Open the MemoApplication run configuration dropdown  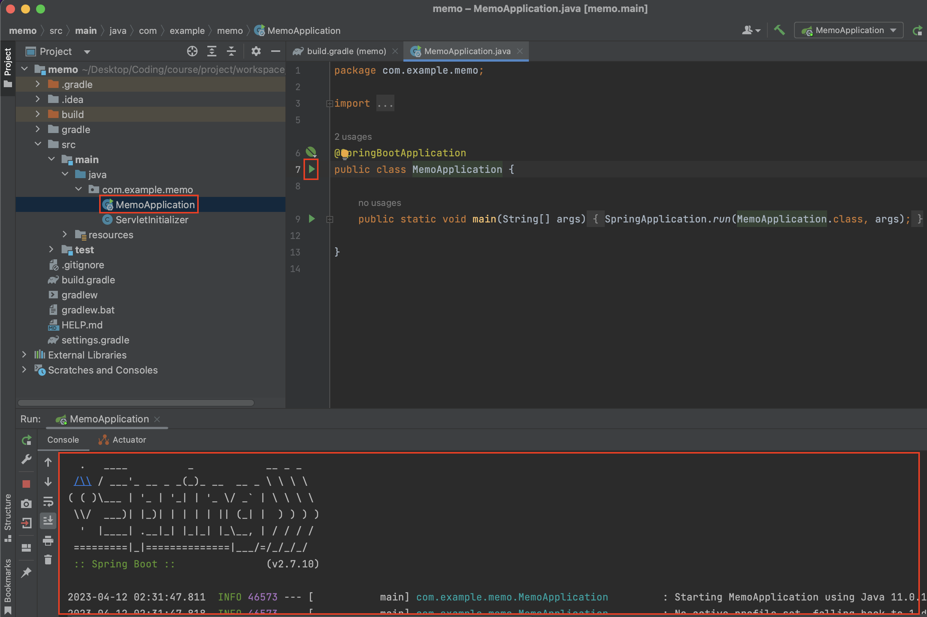[893, 30]
